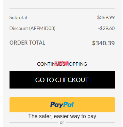123x127 pixels.
Task: Click the Continue Shopping link
Action: point(62,64)
